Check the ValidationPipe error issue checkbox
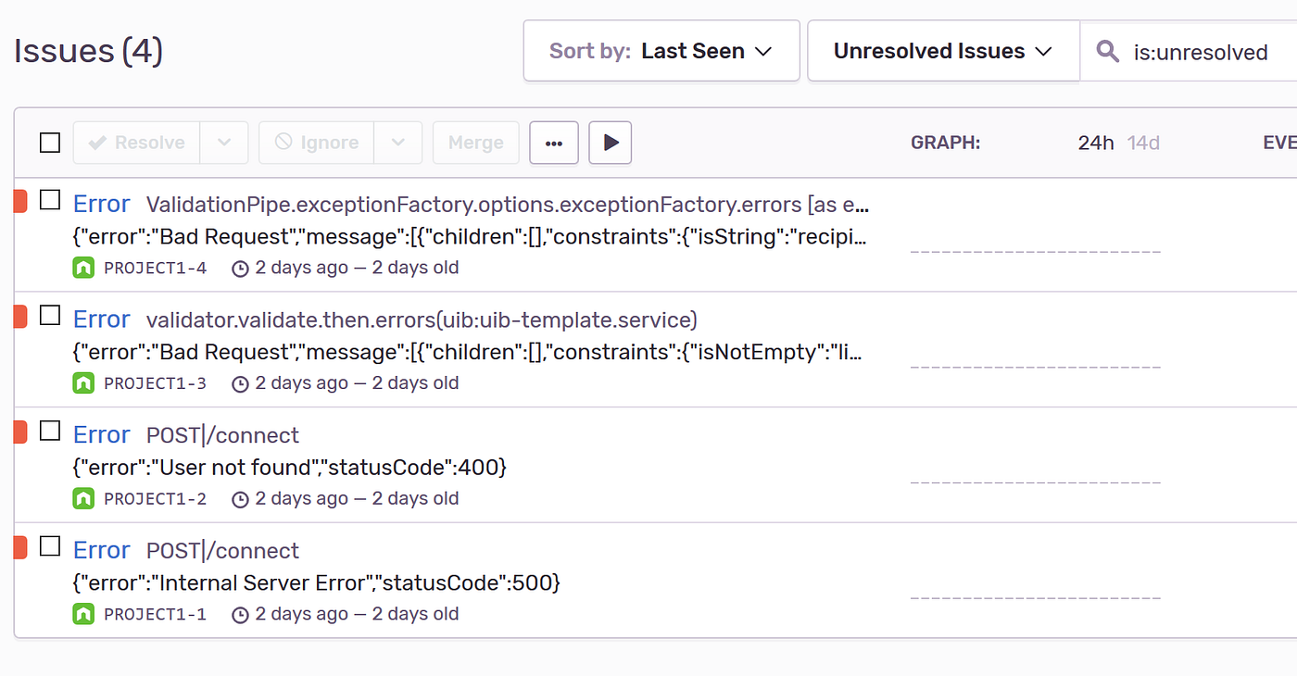Viewport: 1297px width, 676px height. 50,200
